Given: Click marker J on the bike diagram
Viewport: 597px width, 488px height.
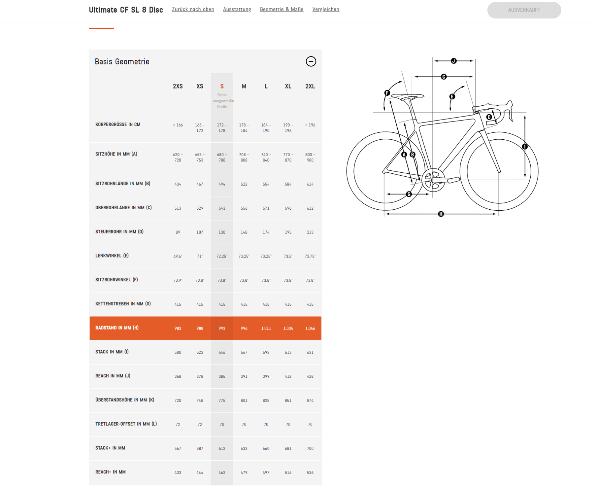Looking at the screenshot, I should 454,61.
